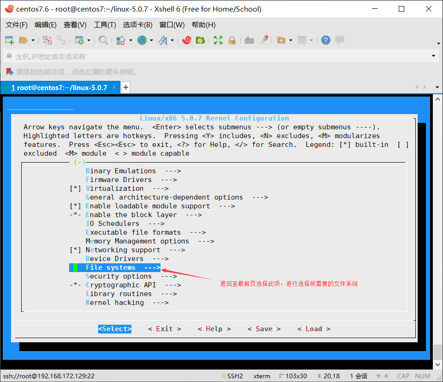The height and width of the screenshot is (382, 443).
Task: Click the Open session folder icon
Action: 23,40
